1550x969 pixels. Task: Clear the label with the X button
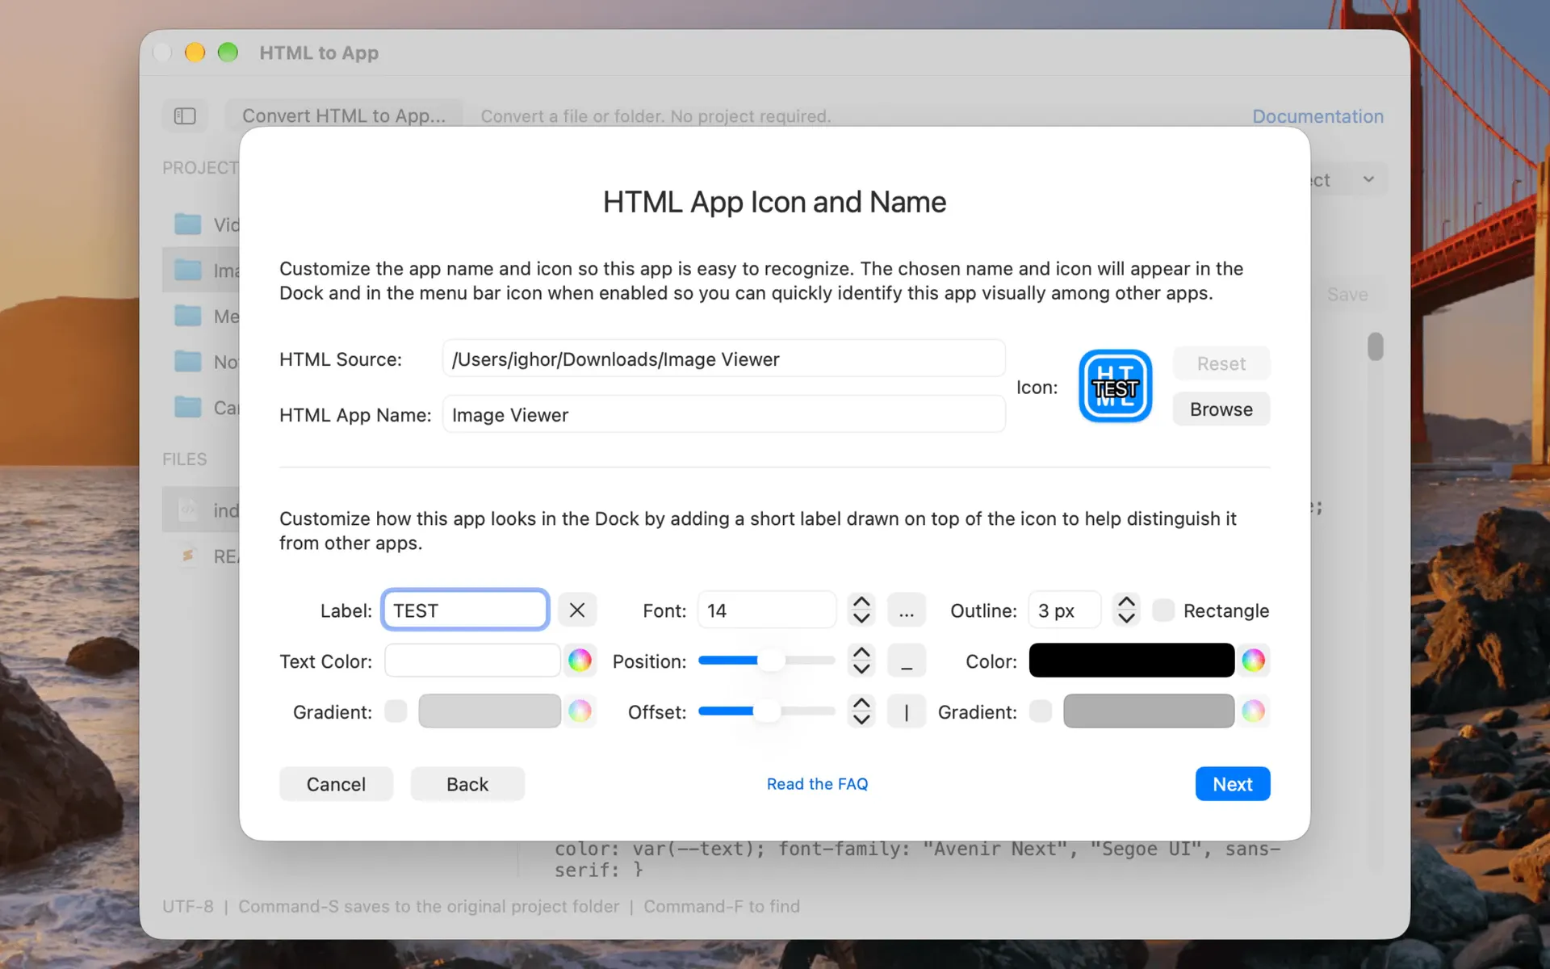577,610
